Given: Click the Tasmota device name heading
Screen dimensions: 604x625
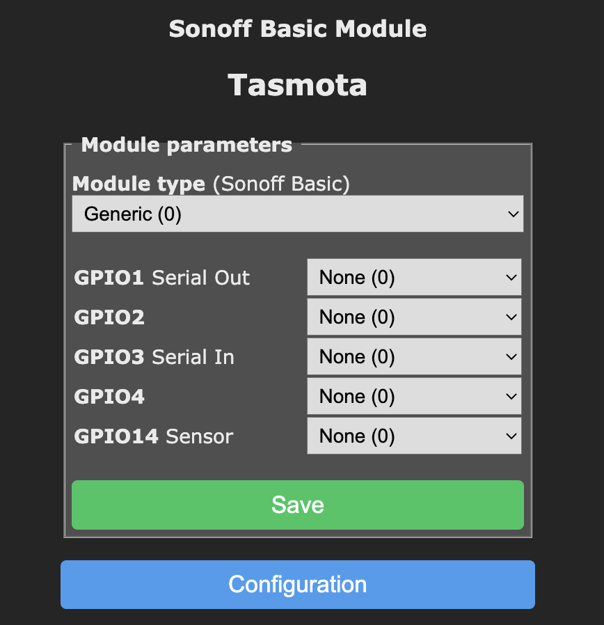Looking at the screenshot, I should 297,85.
